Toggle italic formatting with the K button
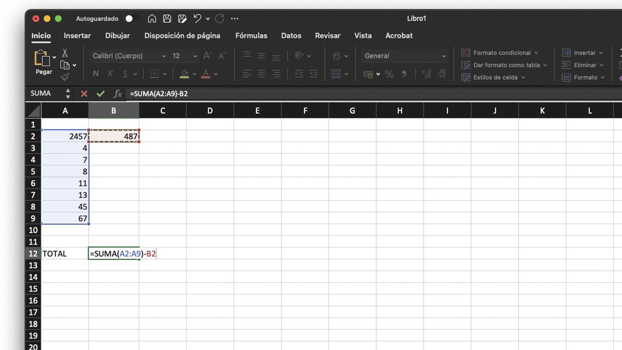This screenshot has width=622, height=350. (x=110, y=74)
